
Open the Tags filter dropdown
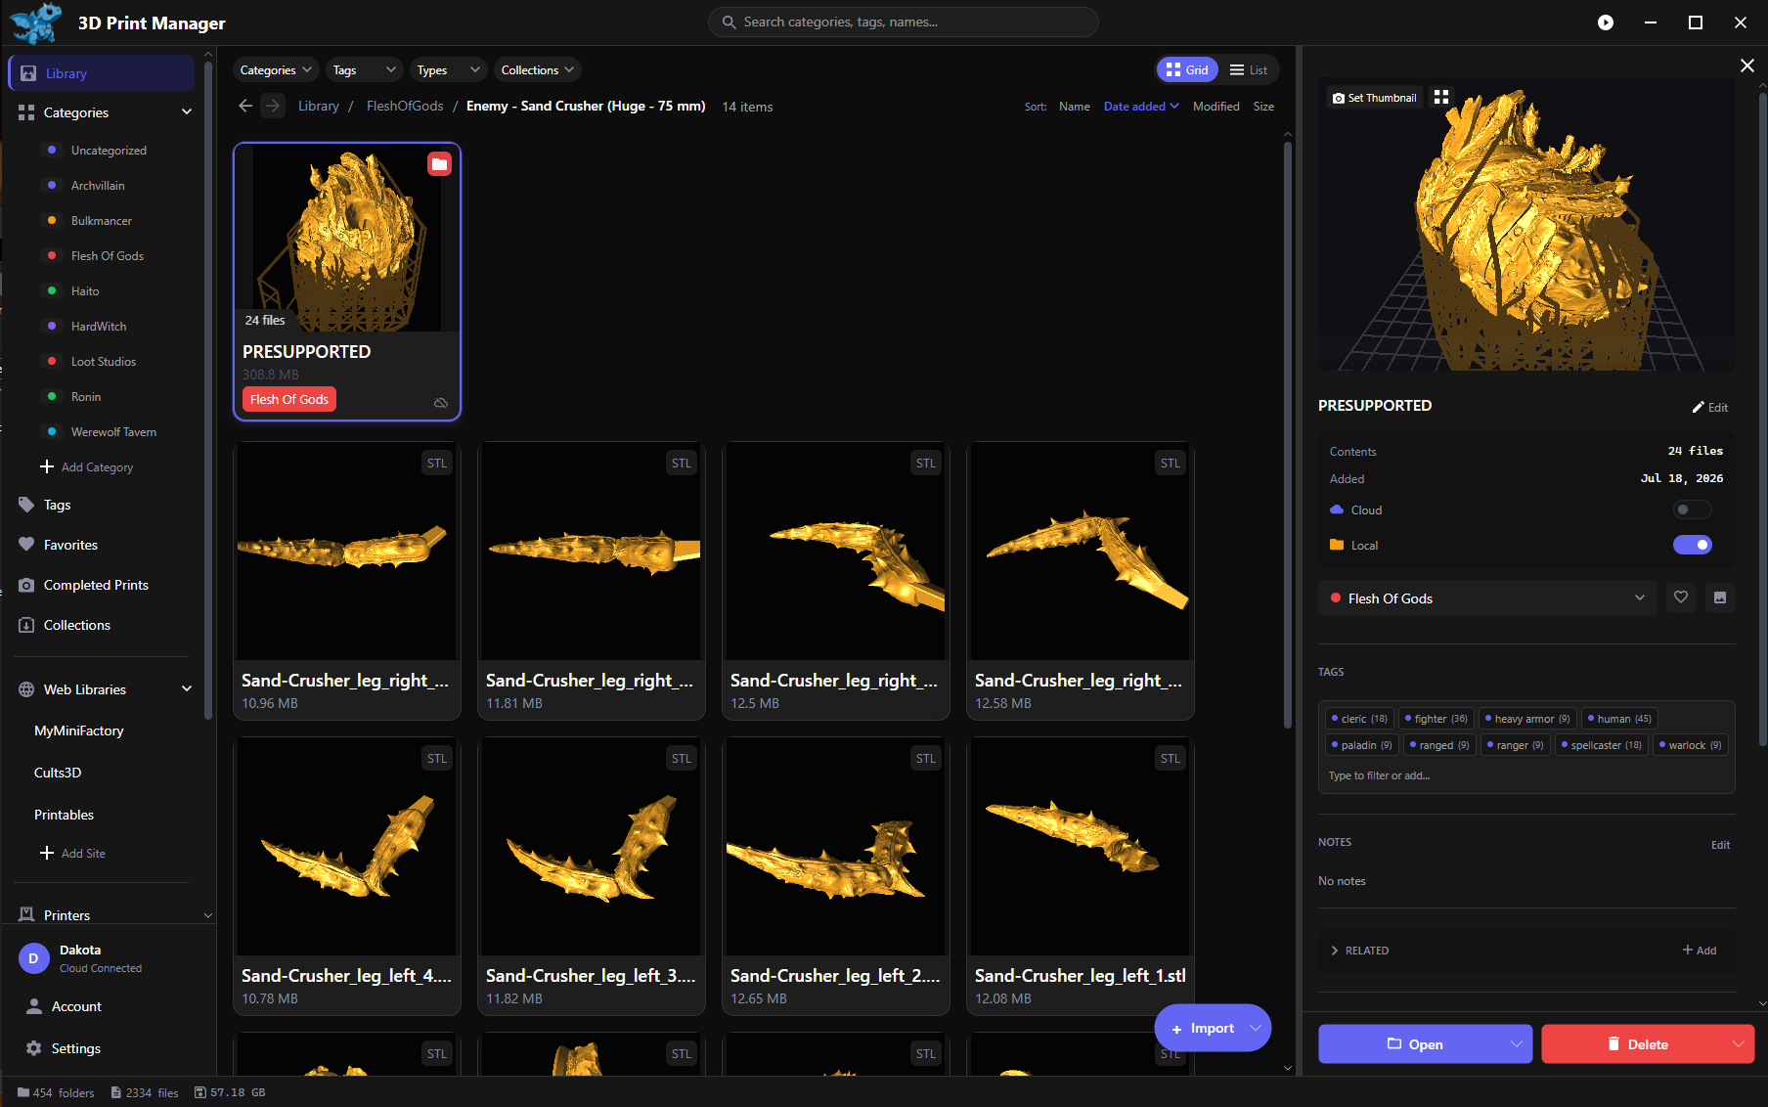click(363, 69)
